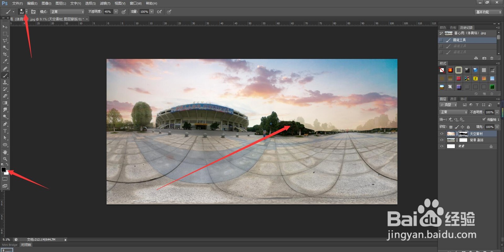
Task: Select the History Brush tool
Action: point(5,89)
